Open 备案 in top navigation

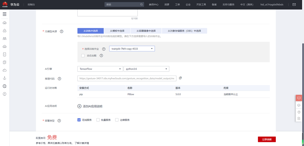(x=214, y=5)
